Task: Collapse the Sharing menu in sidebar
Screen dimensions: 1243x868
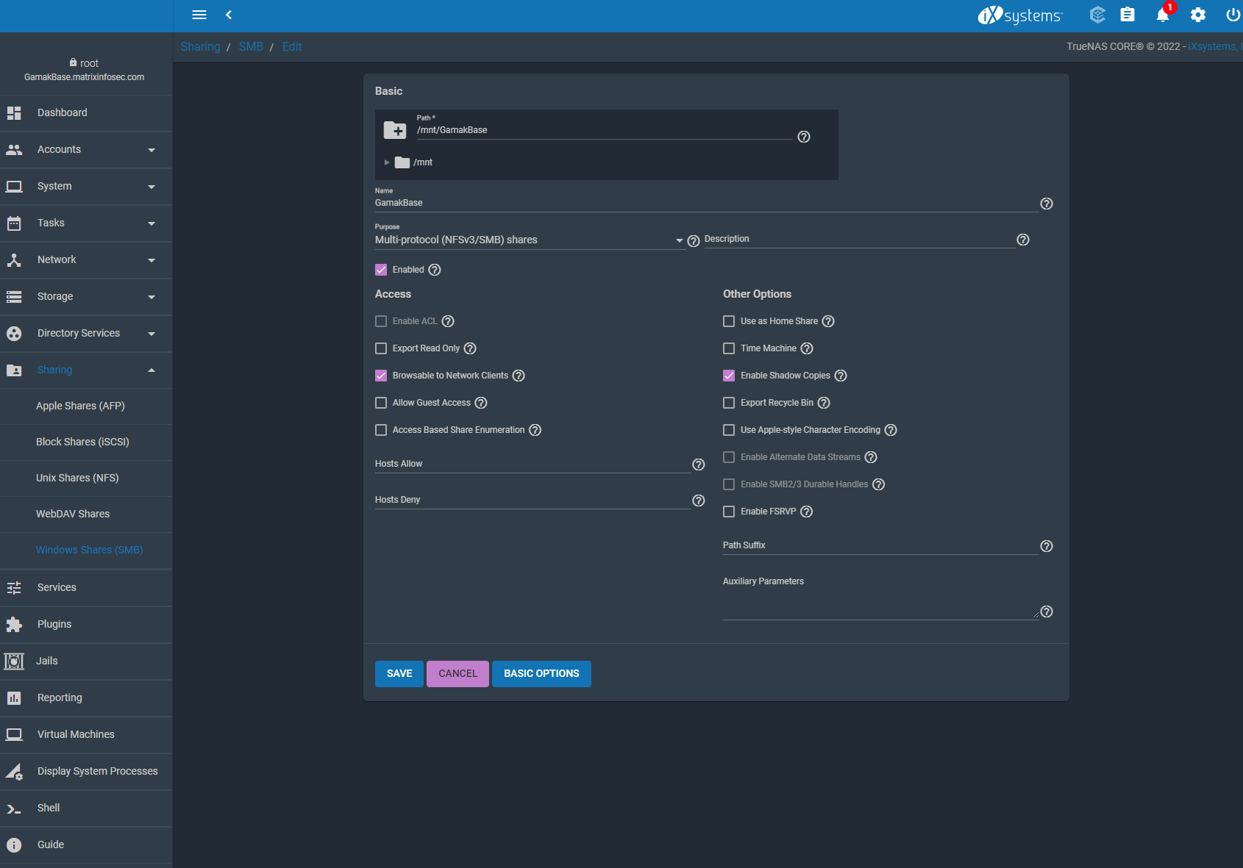Action: tap(86, 370)
